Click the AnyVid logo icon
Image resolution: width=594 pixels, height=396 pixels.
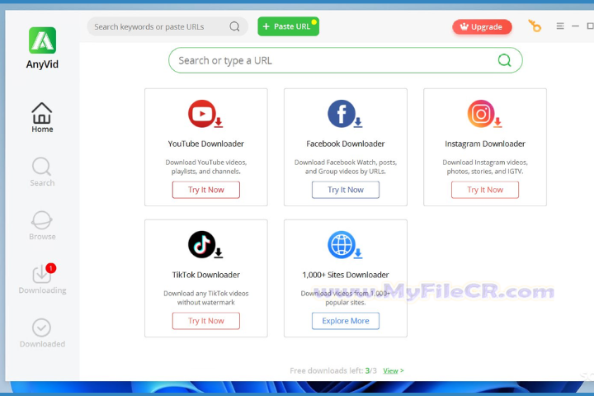point(42,40)
